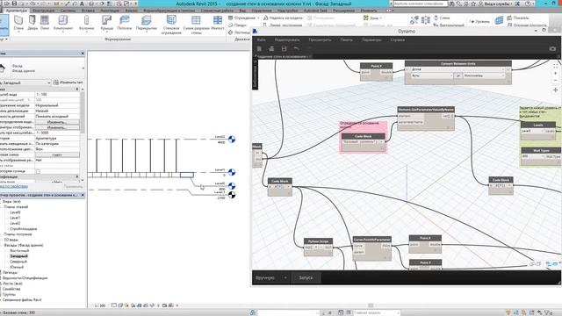Open the Архитектура ribbon tab
Viewport: 562px width, 316px height.
point(17,11)
